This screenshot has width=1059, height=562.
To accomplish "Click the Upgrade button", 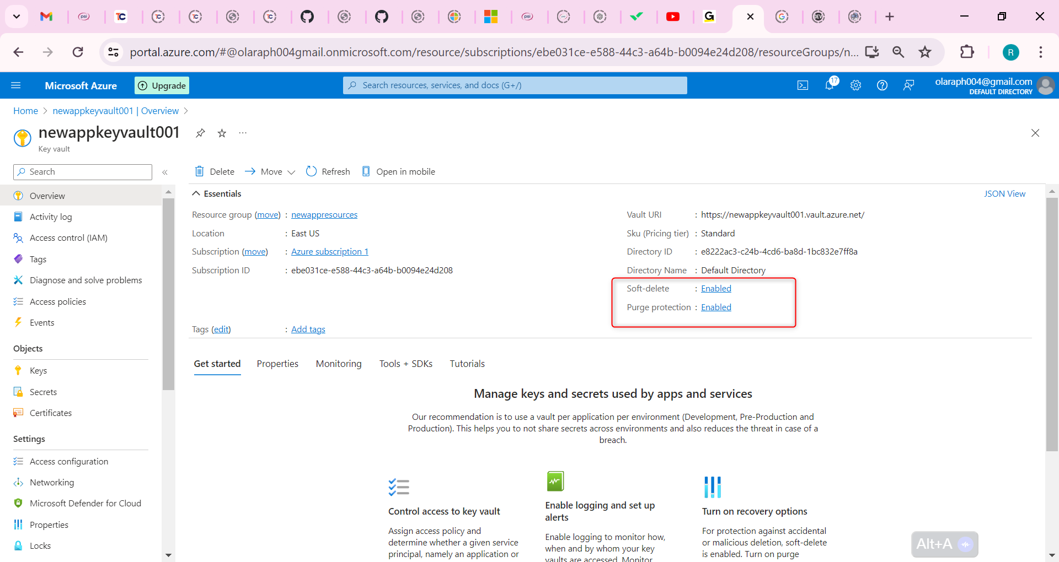I will coord(161,85).
